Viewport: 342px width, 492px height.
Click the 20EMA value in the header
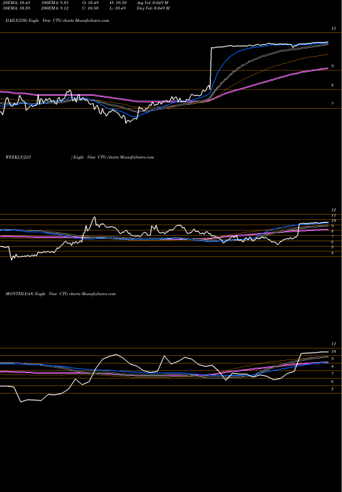[15, 3]
